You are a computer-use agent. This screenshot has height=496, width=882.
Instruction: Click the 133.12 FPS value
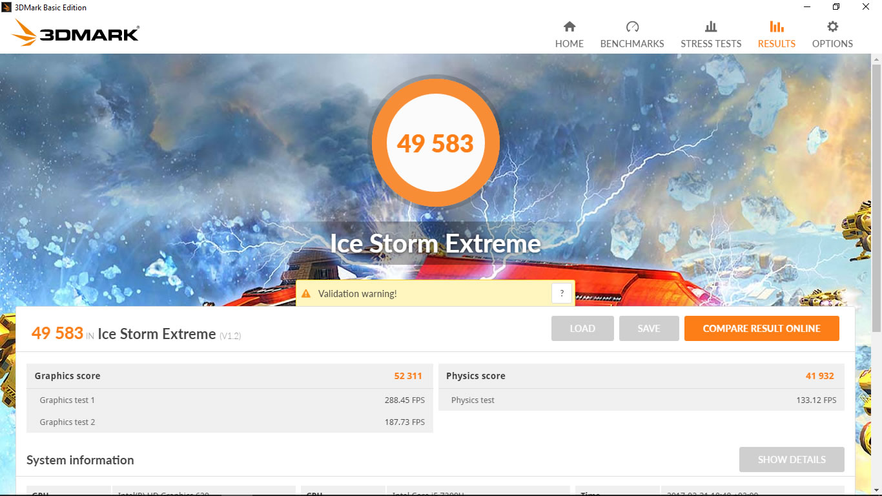tap(816, 400)
